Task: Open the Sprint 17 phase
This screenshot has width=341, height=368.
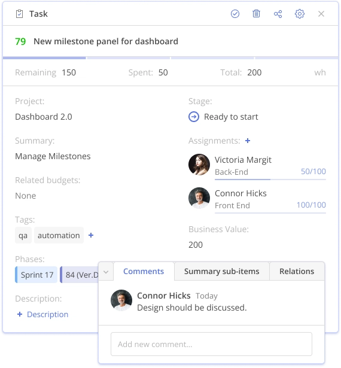Action: [x=36, y=275]
